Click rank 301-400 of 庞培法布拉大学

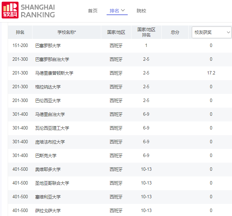(20, 142)
